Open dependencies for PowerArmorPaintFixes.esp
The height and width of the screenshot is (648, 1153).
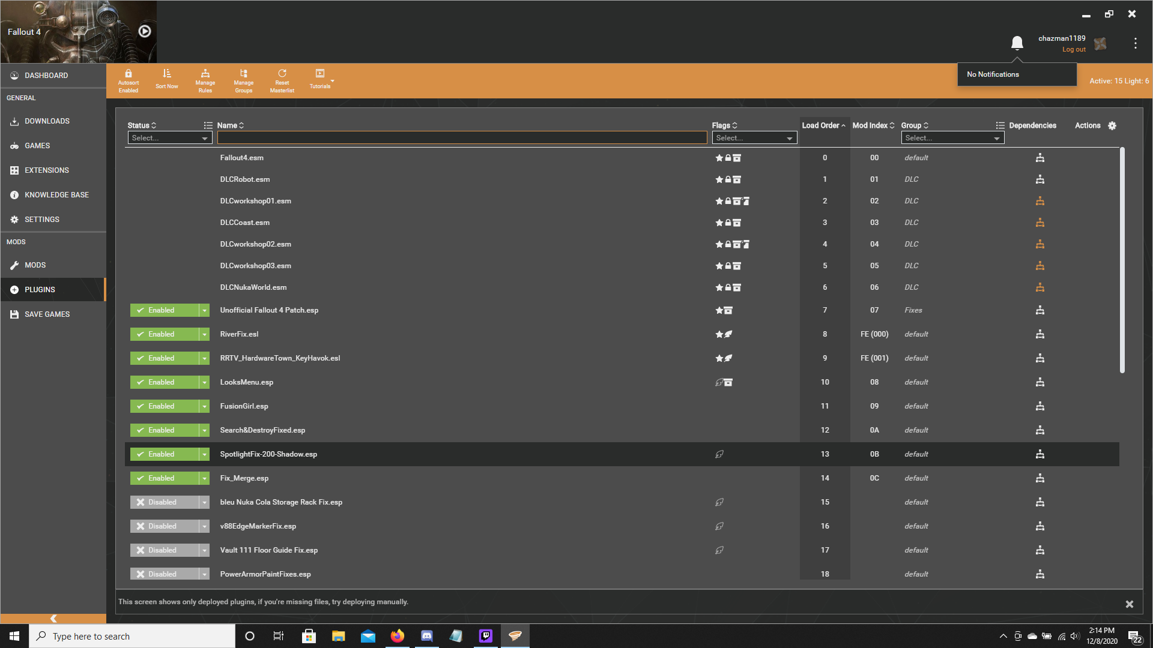1040,574
